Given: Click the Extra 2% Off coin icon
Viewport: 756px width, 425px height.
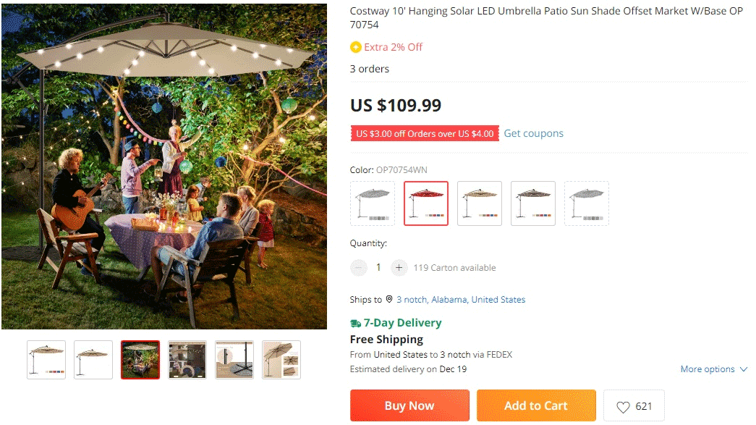Looking at the screenshot, I should pos(355,47).
